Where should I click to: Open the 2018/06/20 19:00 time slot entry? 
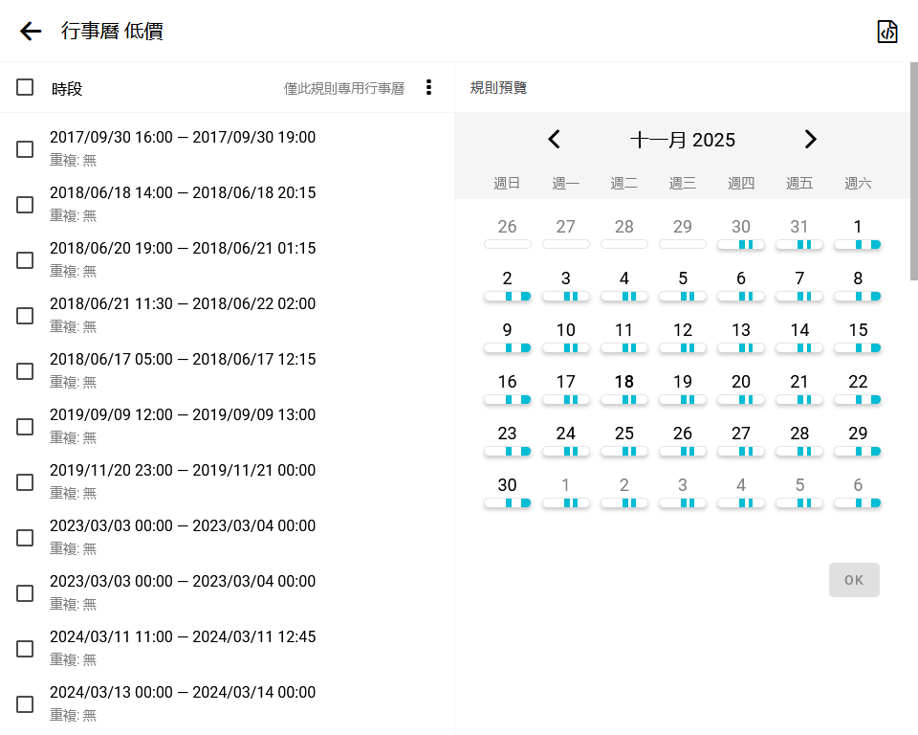pos(182,249)
